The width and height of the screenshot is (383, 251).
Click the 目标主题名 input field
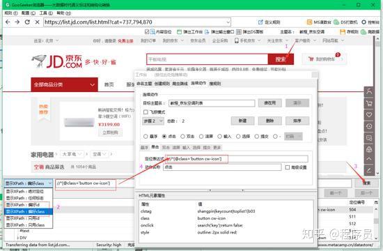click(x=212, y=103)
